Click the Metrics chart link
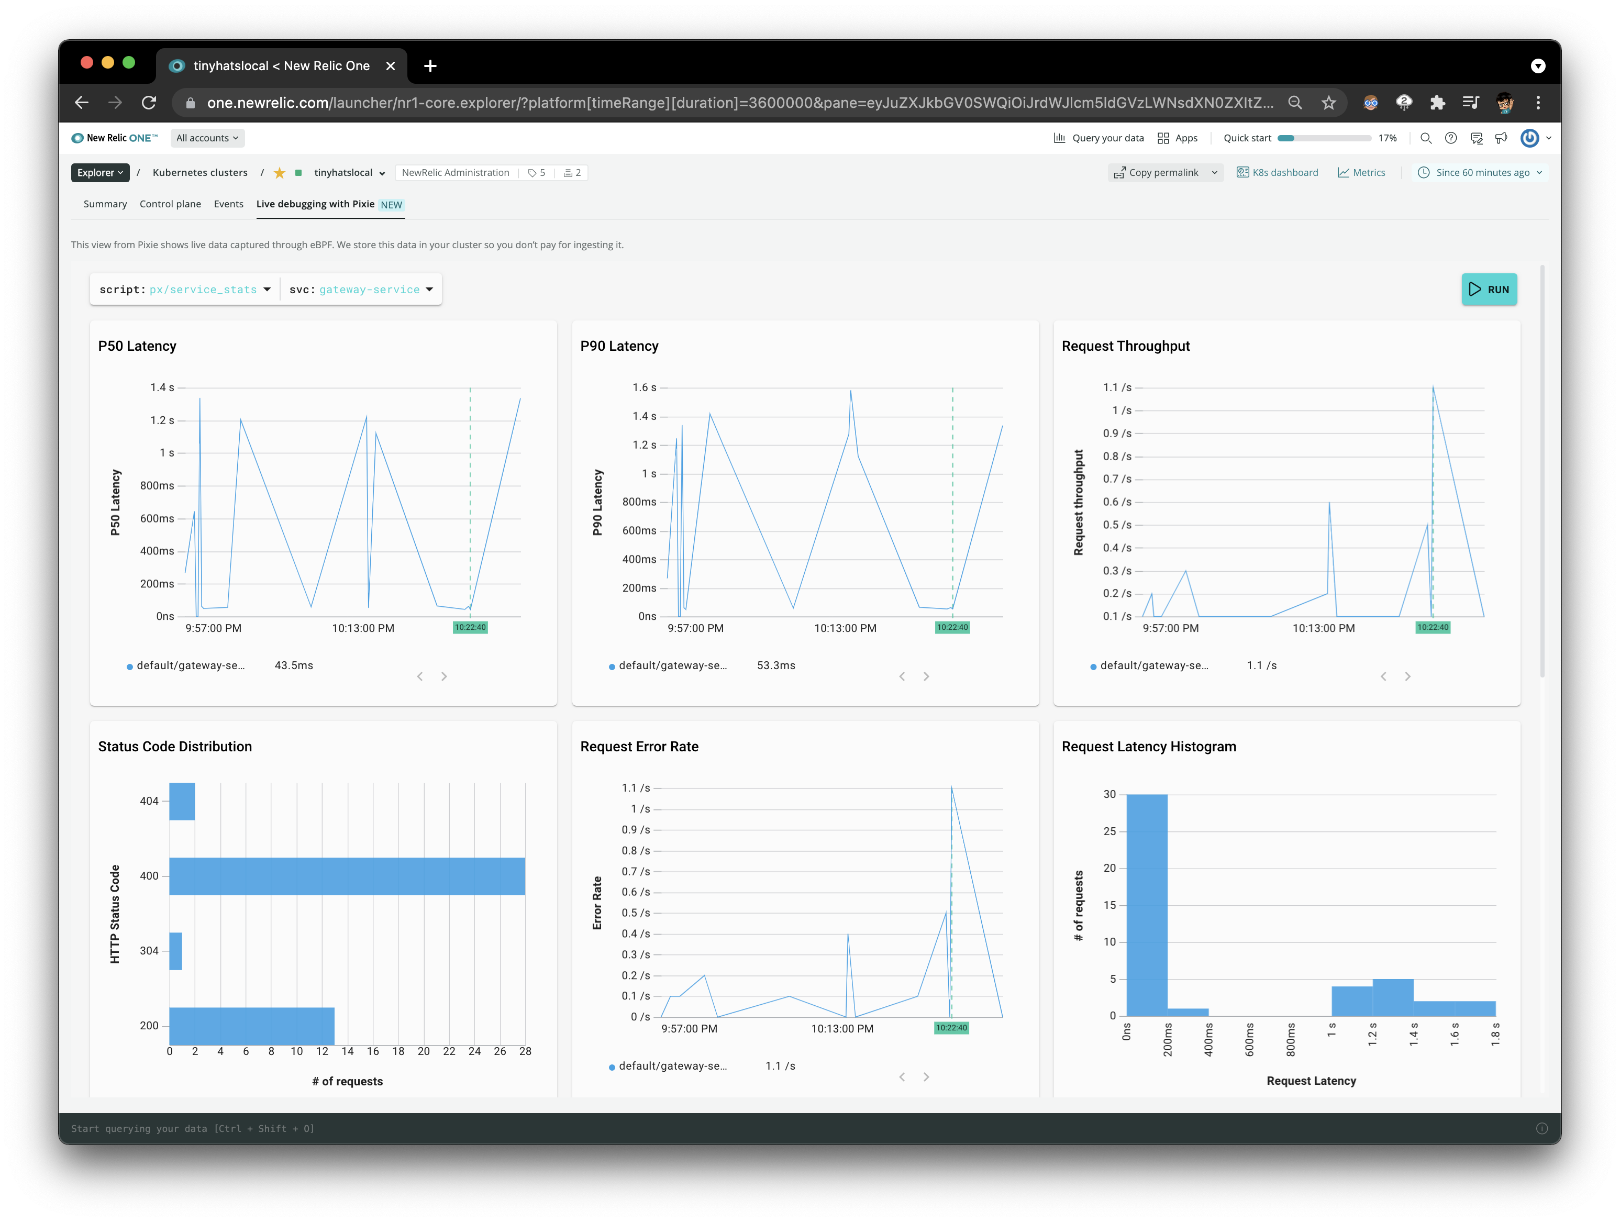This screenshot has height=1222, width=1620. (x=1361, y=173)
